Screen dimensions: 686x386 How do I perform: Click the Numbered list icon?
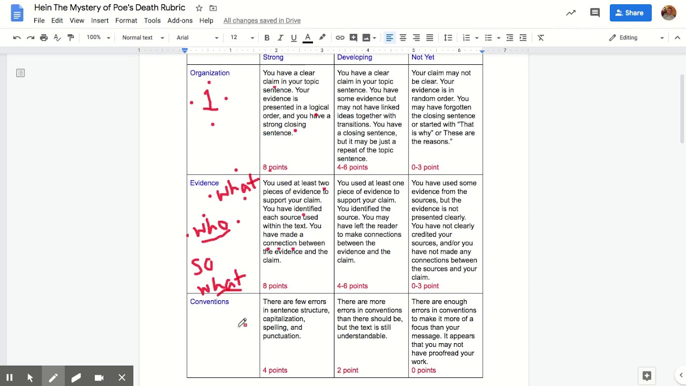point(466,38)
